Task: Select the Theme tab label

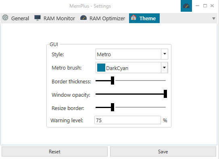Action: point(148,18)
